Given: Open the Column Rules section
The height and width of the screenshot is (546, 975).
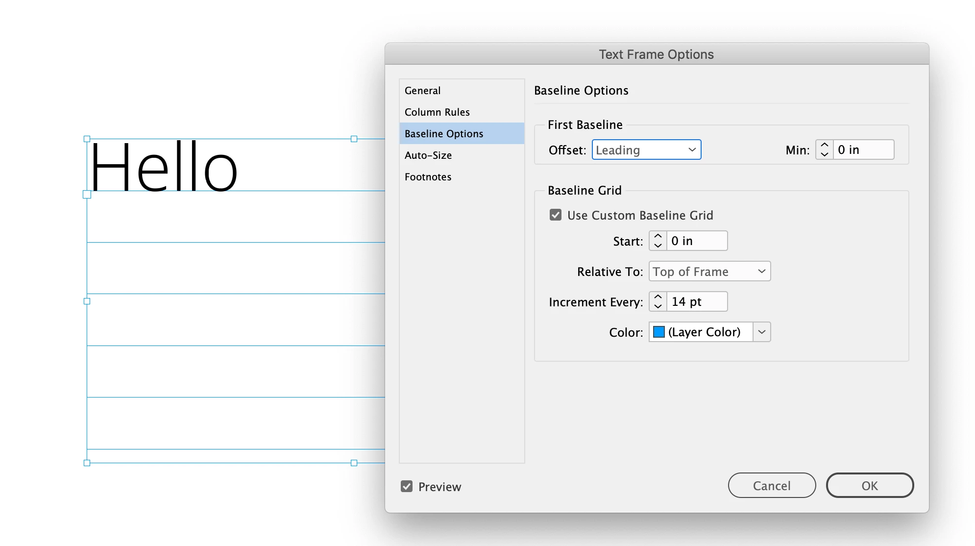Looking at the screenshot, I should tap(437, 112).
